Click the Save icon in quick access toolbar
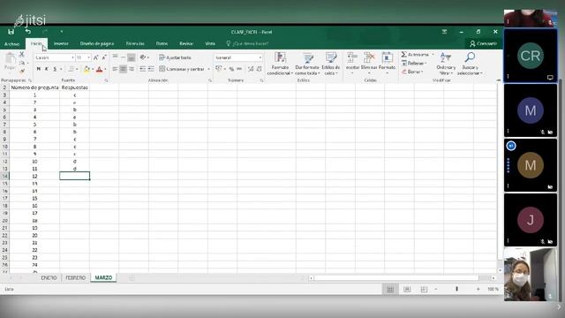Image resolution: width=565 pixels, height=318 pixels. click(11, 32)
